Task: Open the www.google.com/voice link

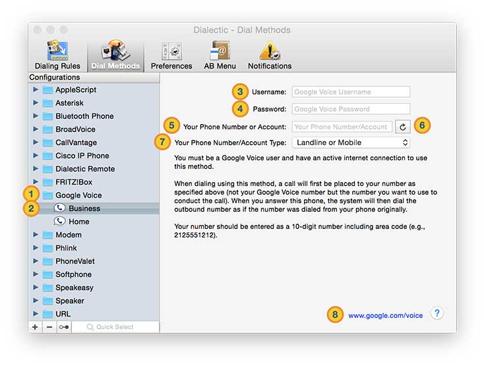Action: click(x=385, y=315)
